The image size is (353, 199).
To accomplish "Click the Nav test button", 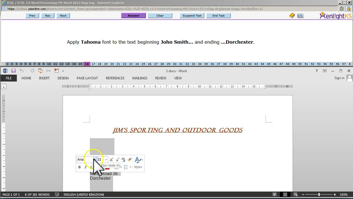I will tap(48, 15).
